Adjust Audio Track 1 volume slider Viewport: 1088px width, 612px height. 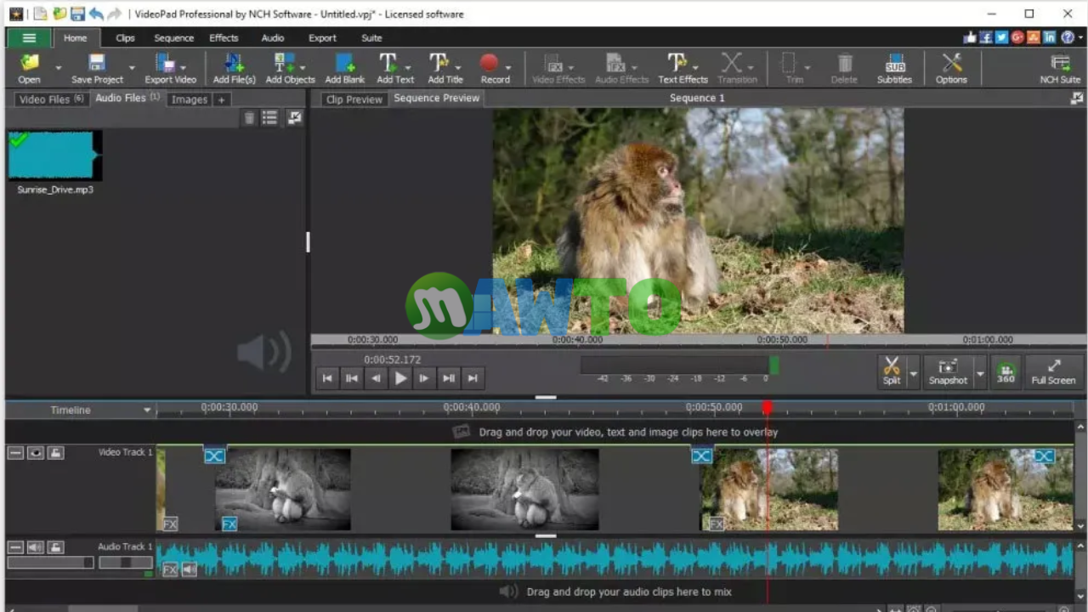coord(50,563)
